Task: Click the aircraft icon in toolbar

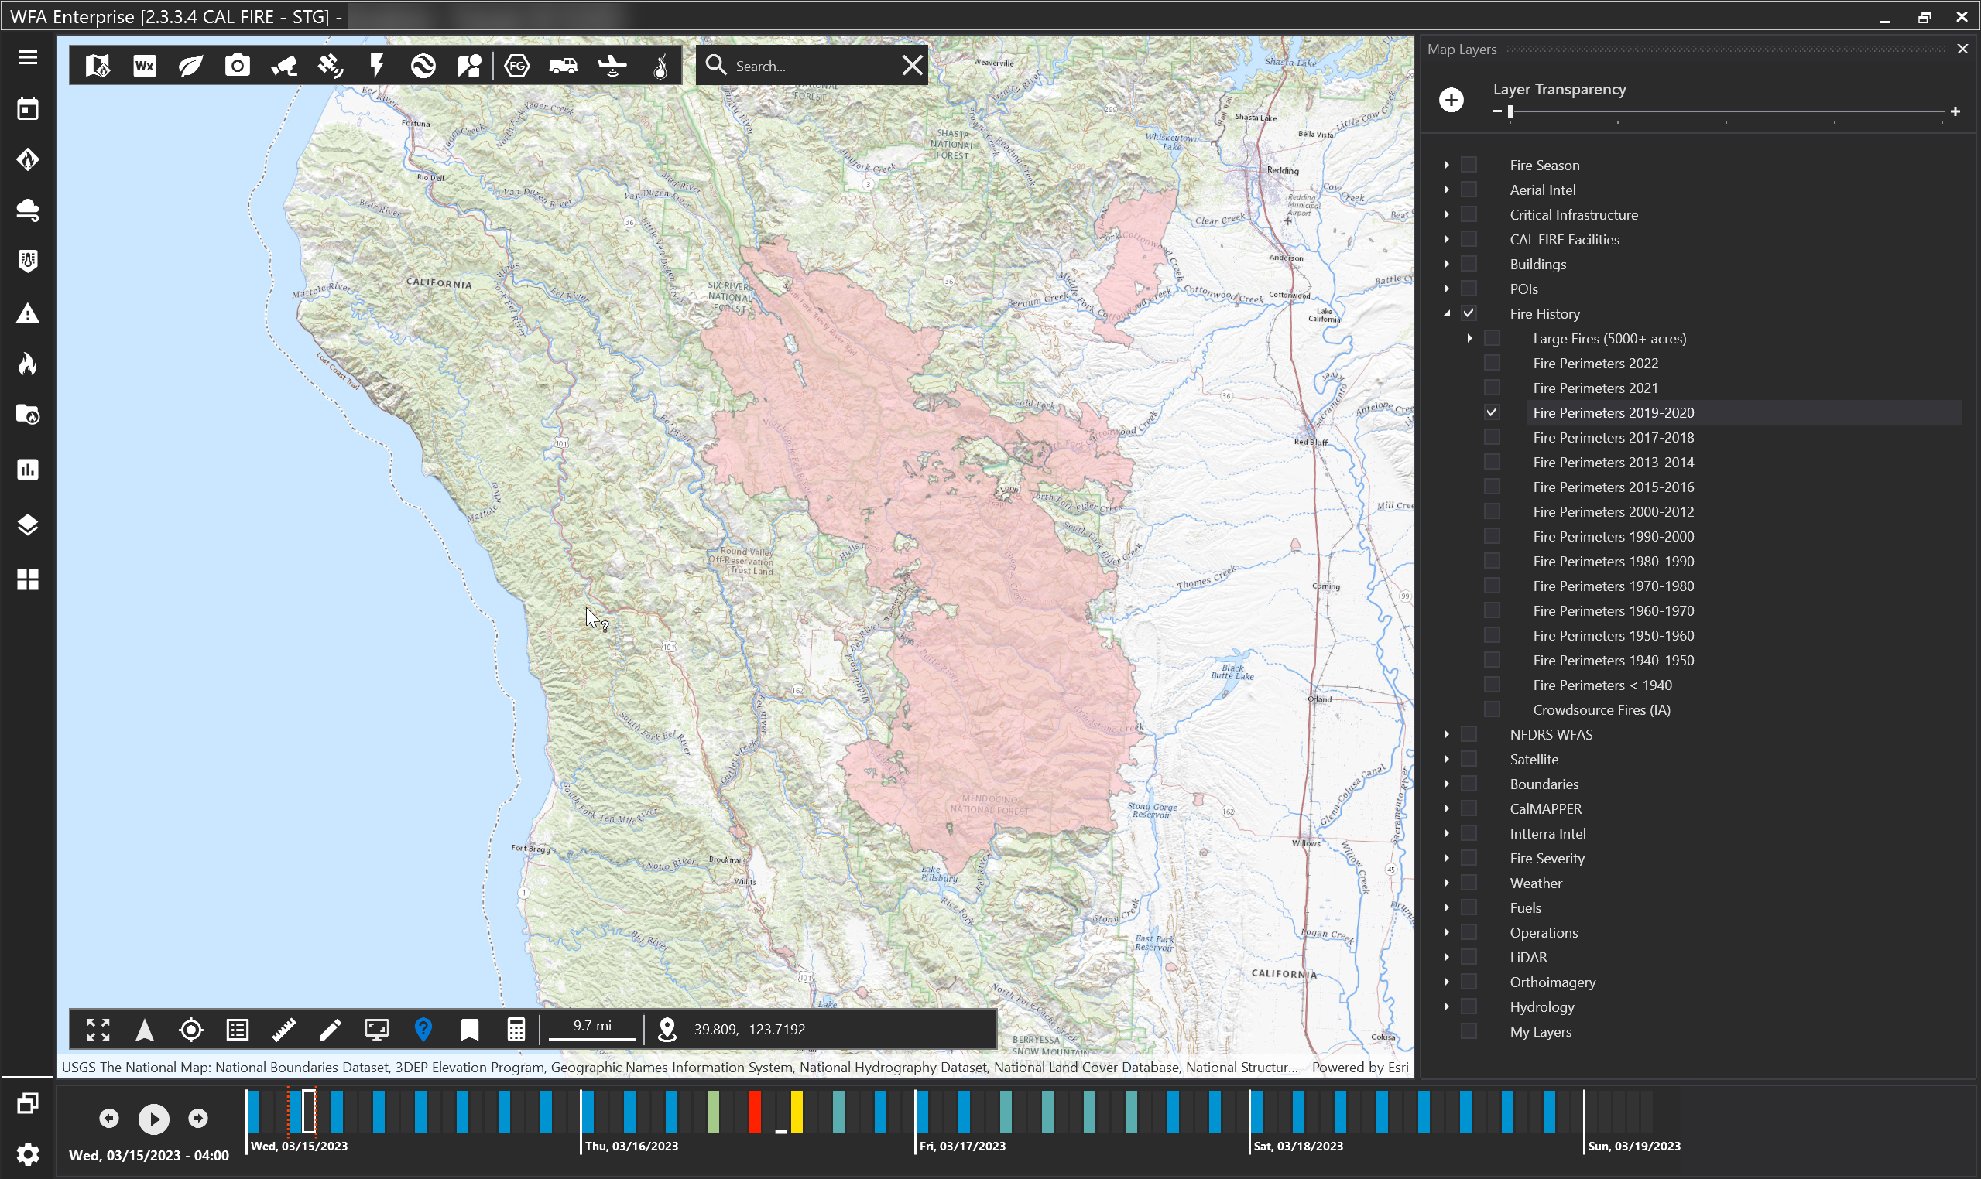Action: (612, 66)
